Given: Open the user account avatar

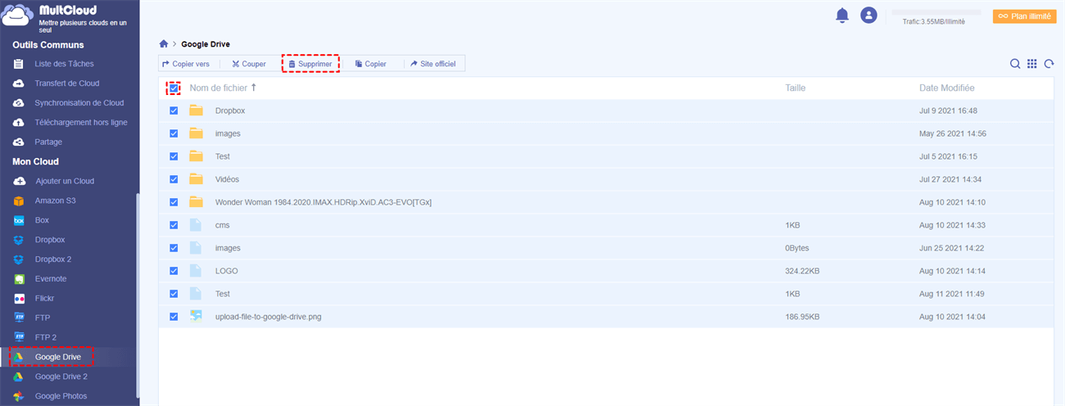Looking at the screenshot, I should tap(869, 16).
